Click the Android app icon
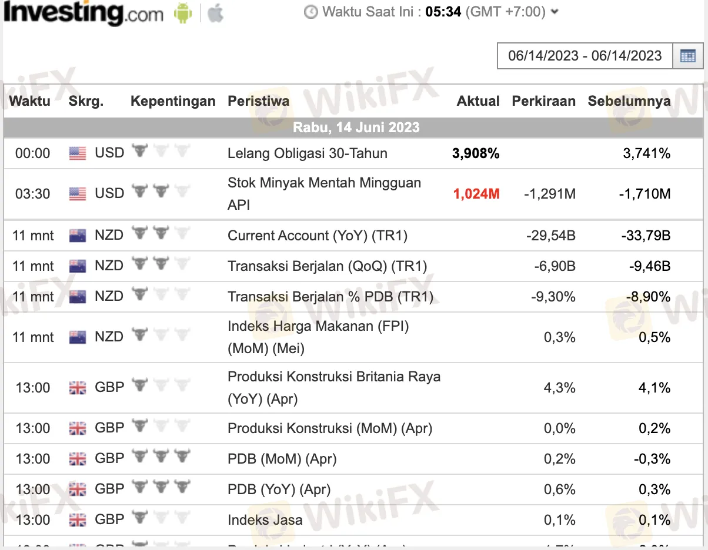This screenshot has height=550, width=708. pyautogui.click(x=183, y=13)
